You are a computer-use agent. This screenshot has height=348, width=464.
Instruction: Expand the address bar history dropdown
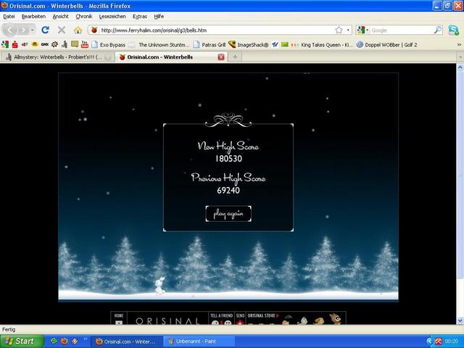point(348,30)
